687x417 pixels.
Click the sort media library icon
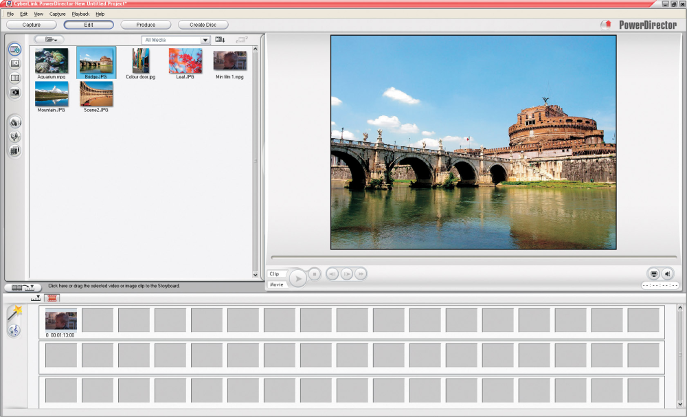pos(220,40)
